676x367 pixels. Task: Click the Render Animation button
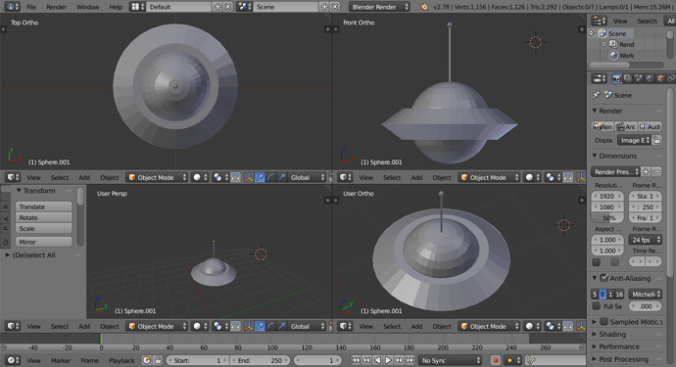(626, 126)
